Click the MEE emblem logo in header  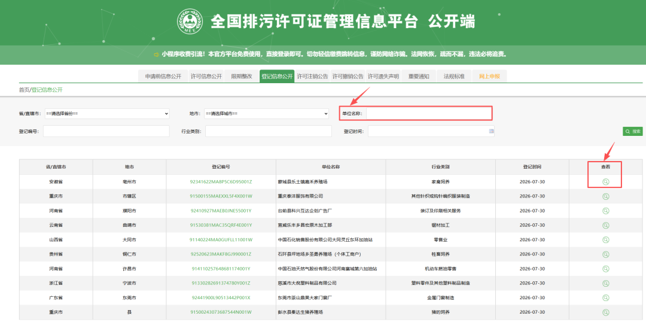pyautogui.click(x=190, y=22)
